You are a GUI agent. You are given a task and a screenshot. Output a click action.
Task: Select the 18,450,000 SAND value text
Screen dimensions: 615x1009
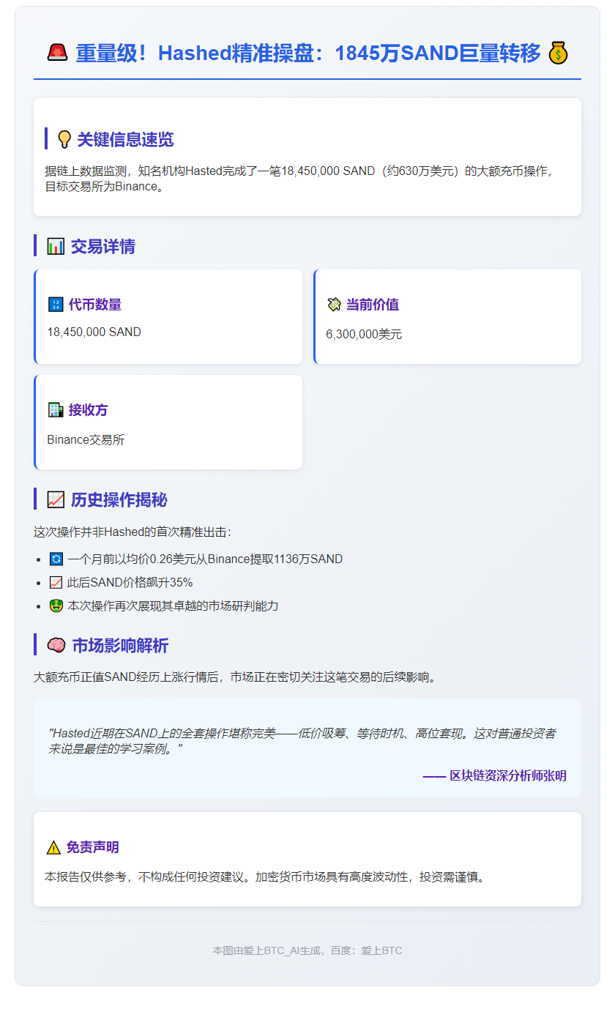click(x=94, y=332)
